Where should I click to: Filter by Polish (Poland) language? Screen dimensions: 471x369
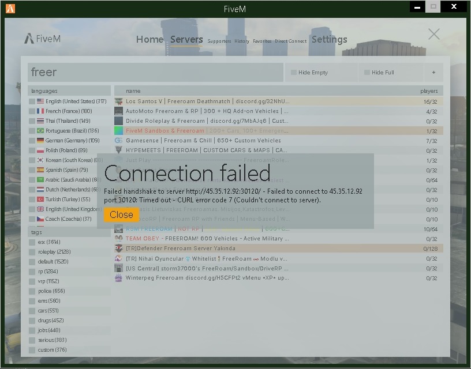pyautogui.click(x=69, y=150)
